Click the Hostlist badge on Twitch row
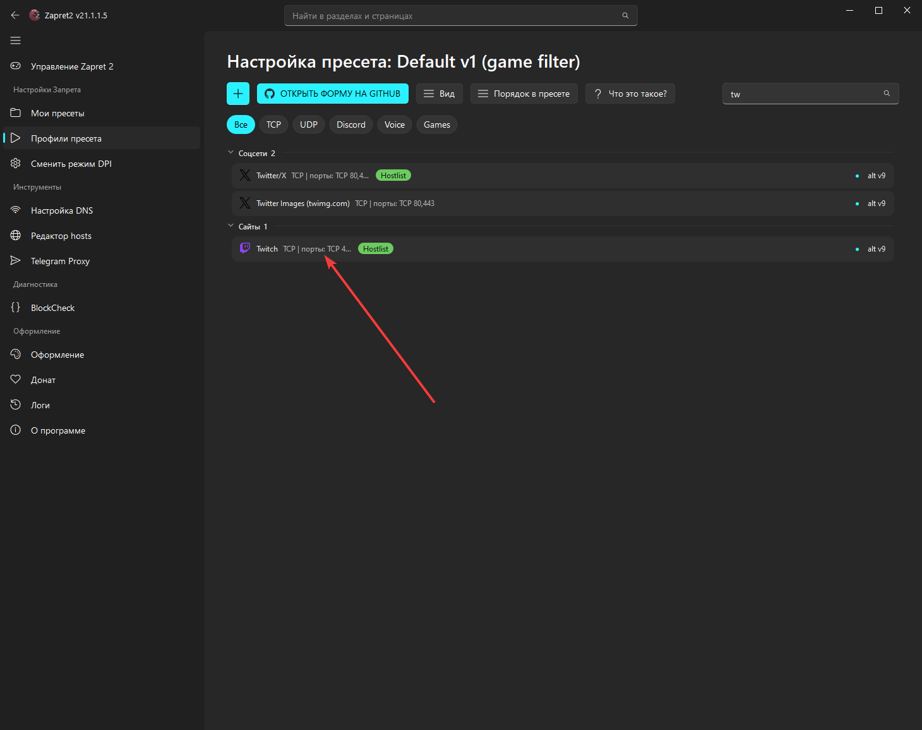 pos(376,249)
